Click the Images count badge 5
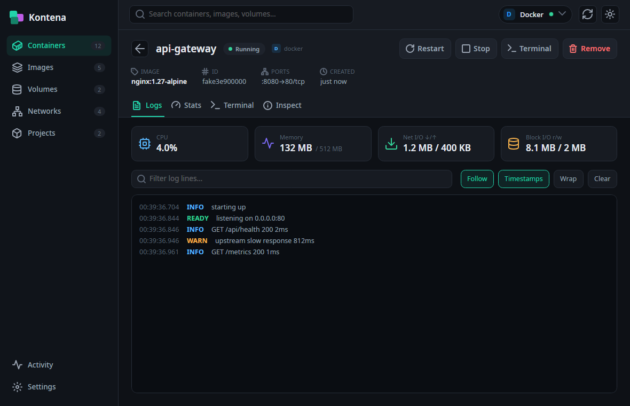The height and width of the screenshot is (406, 630). [x=99, y=67]
